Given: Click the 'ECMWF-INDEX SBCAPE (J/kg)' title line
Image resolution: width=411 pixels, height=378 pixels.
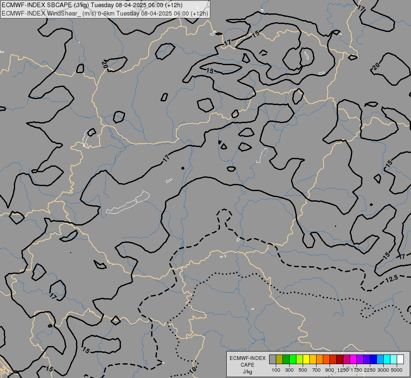Looking at the screenshot, I should pos(92,5).
